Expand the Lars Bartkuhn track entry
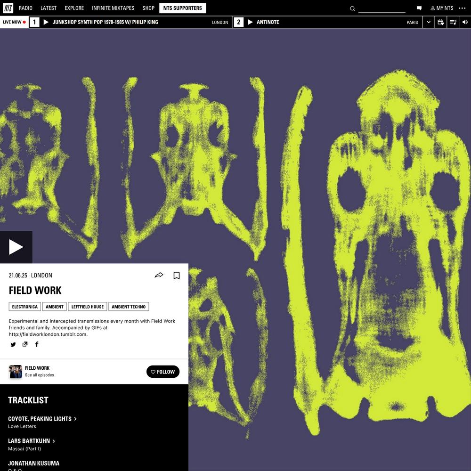The height and width of the screenshot is (471, 471). click(x=32, y=441)
